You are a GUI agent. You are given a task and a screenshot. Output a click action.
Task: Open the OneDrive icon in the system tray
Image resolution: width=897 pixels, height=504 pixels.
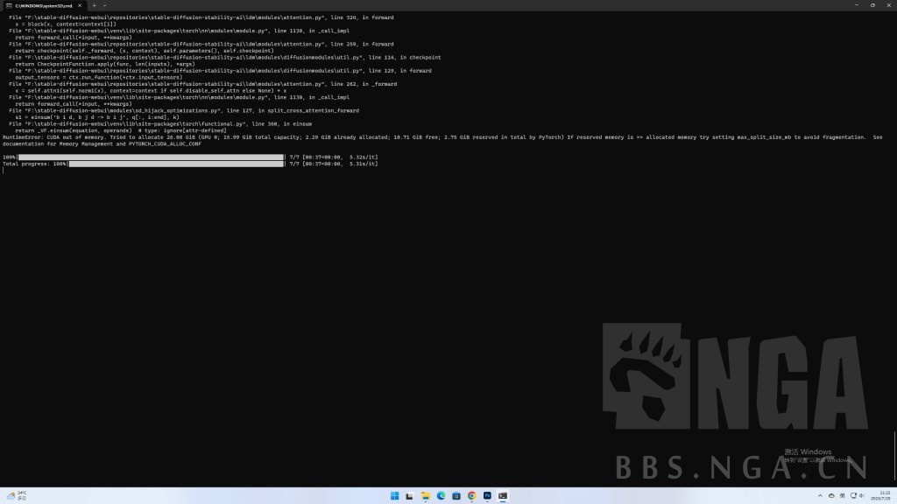[832, 495]
